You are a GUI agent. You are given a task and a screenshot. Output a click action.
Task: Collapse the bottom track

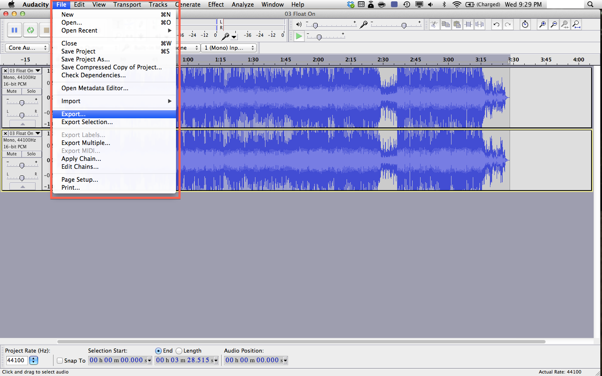pyautogui.click(x=23, y=187)
